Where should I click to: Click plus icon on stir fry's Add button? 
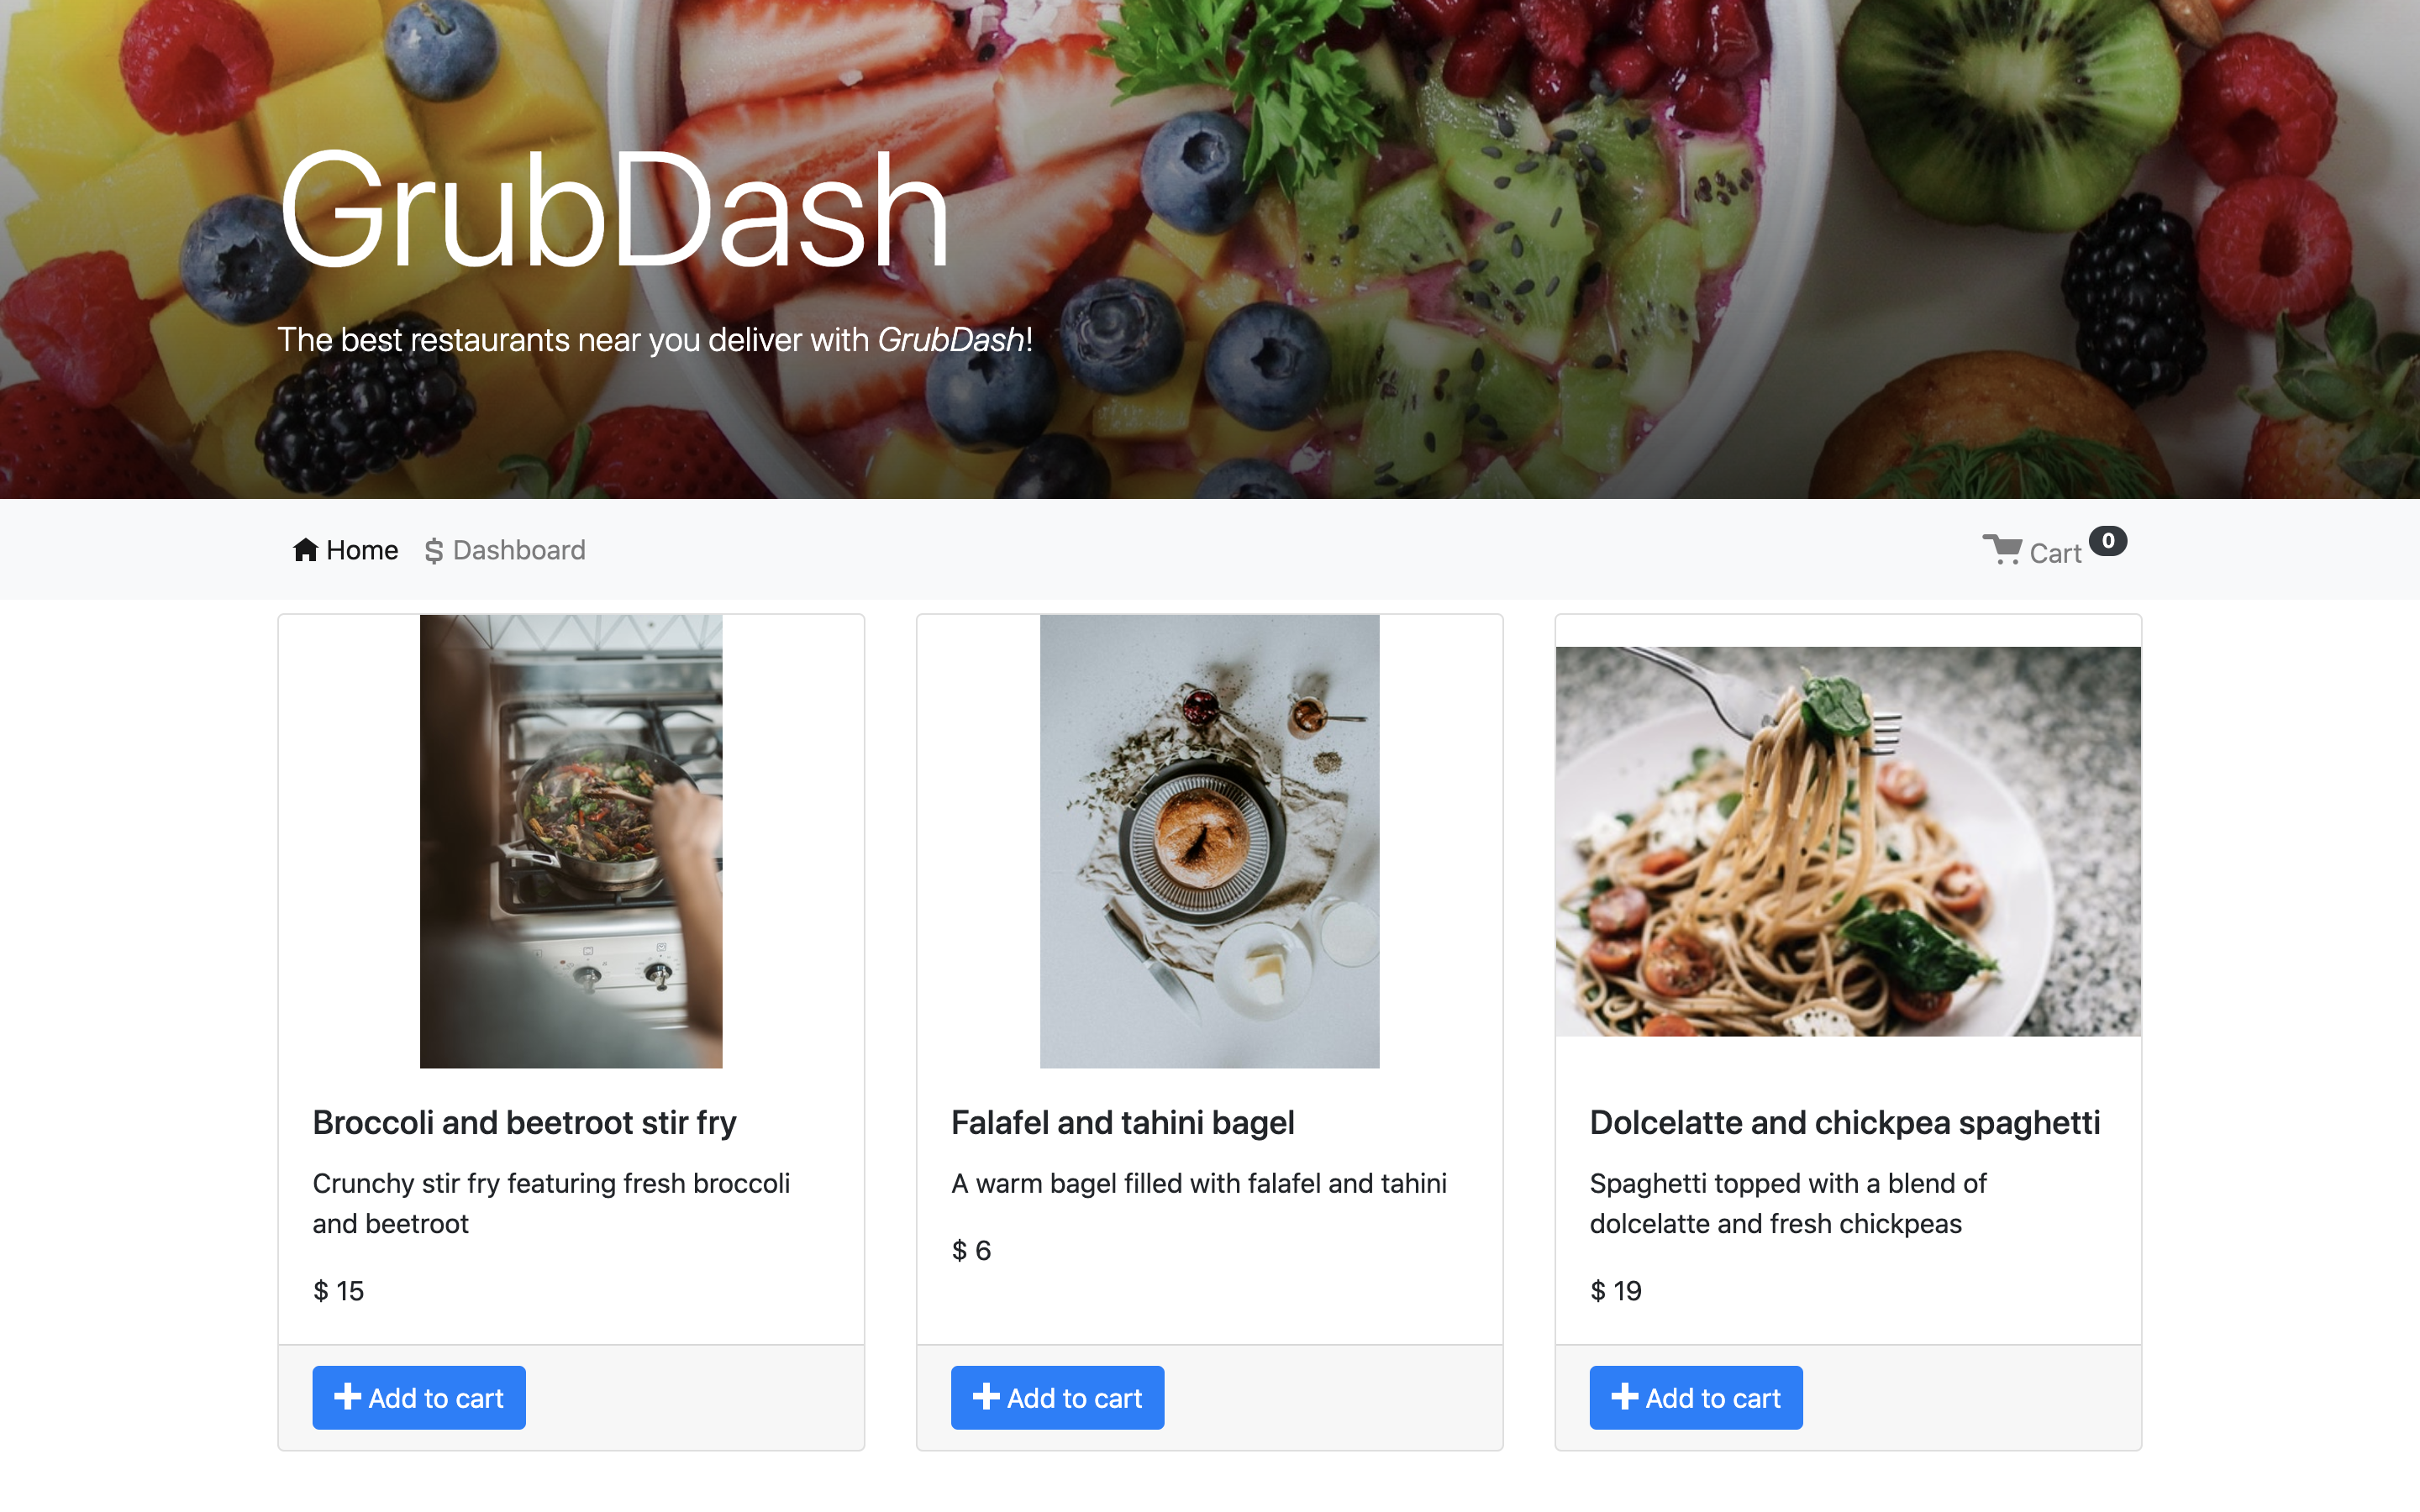coord(347,1396)
